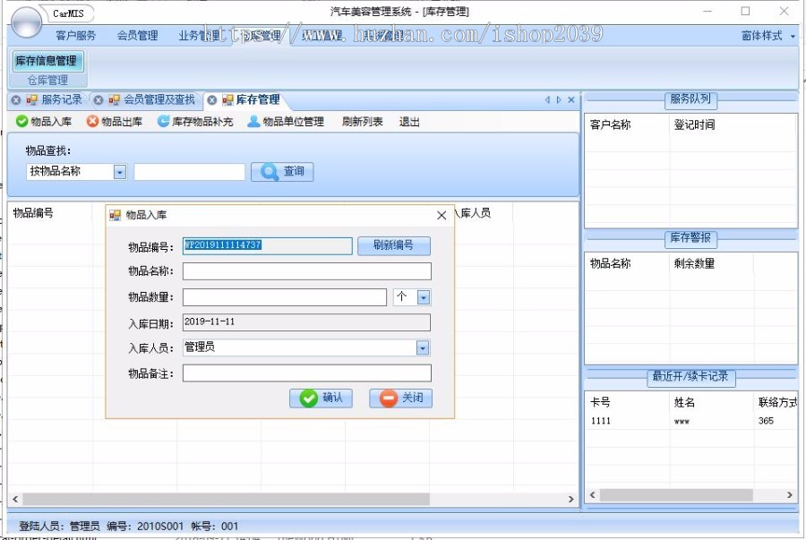
Task: Click the 姓名 column header
Action: 684,402
